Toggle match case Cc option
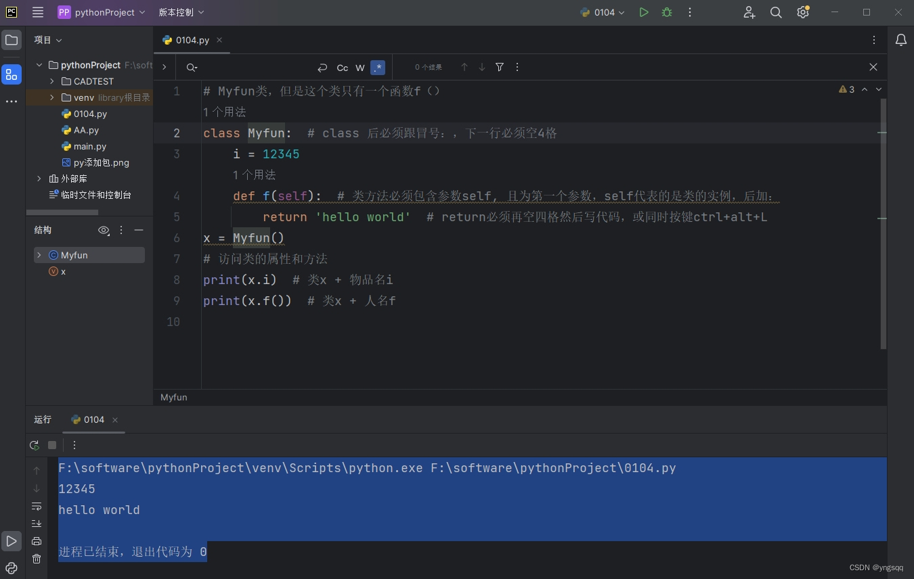The image size is (914, 579). (343, 67)
